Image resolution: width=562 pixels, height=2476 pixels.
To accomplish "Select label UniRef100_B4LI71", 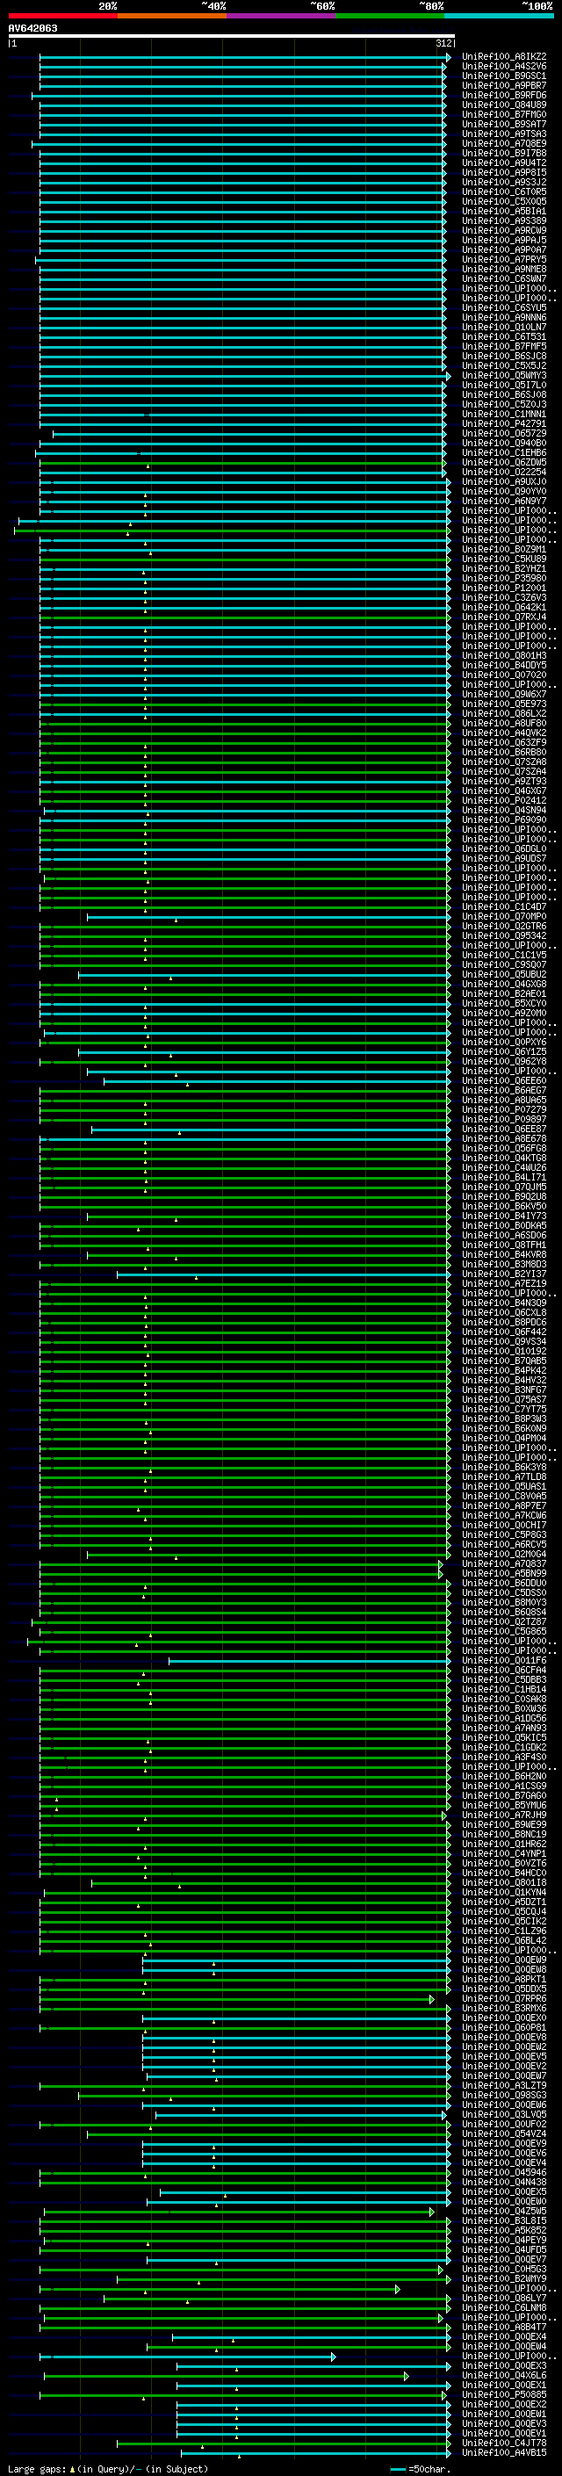I will (x=504, y=1178).
